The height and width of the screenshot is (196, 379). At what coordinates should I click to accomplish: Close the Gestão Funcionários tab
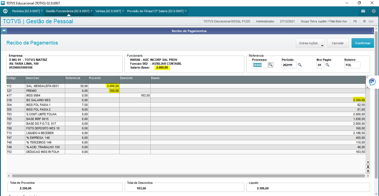(92, 11)
